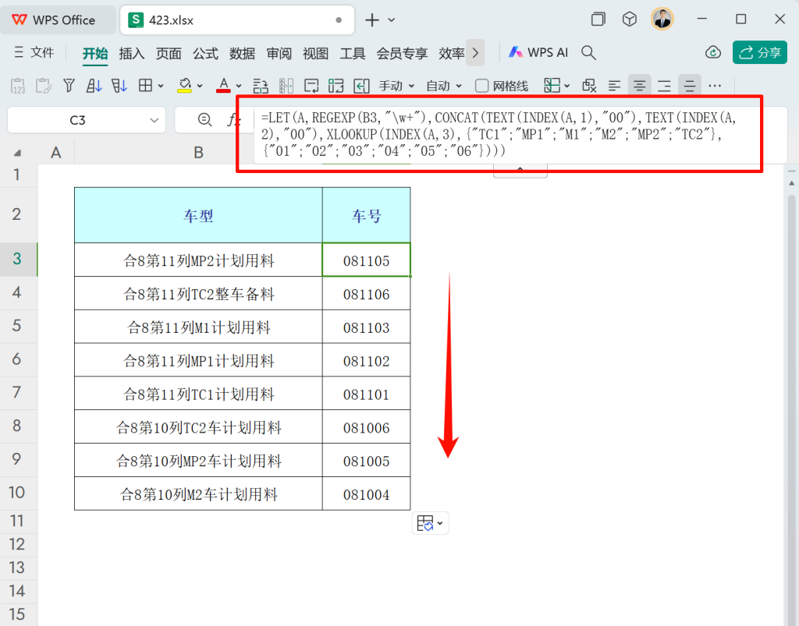Click the merge cells icon
The width and height of the screenshot is (799, 626).
point(336,86)
